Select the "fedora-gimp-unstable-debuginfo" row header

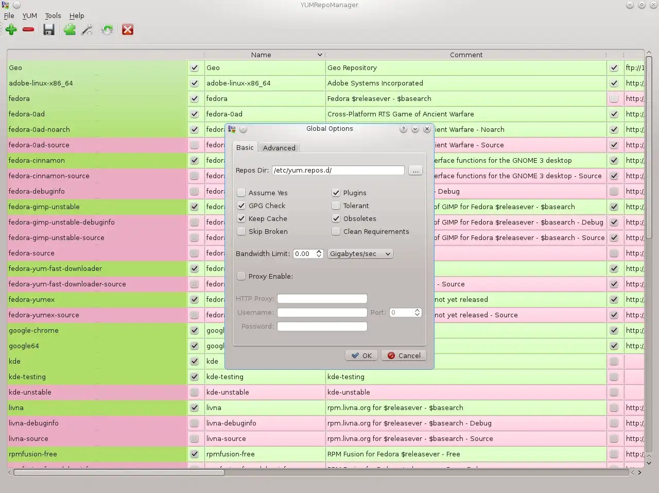(x=97, y=222)
